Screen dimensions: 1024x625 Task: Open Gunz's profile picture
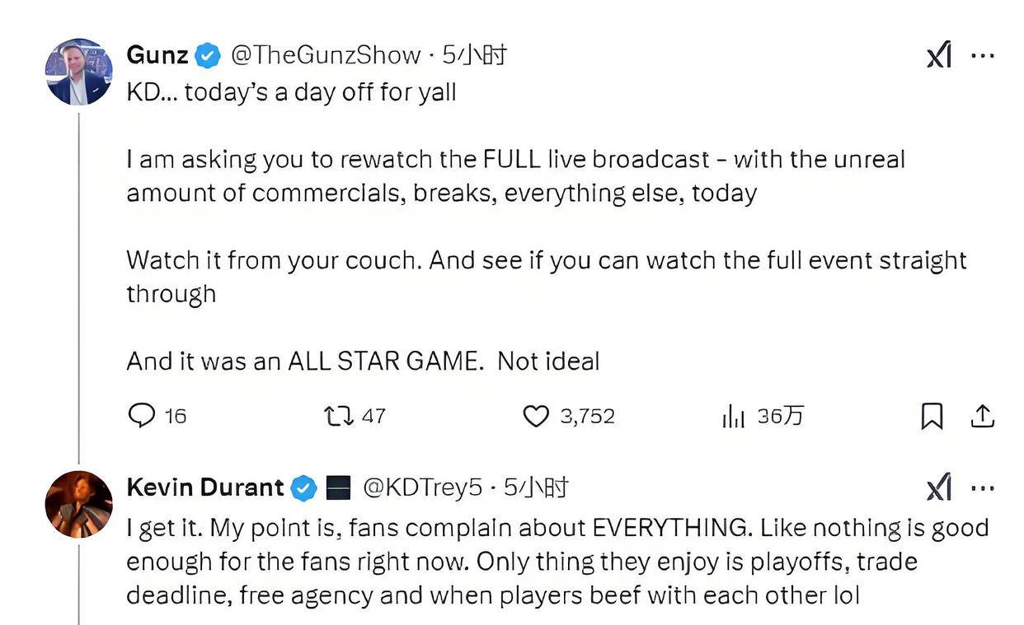pyautogui.click(x=78, y=72)
